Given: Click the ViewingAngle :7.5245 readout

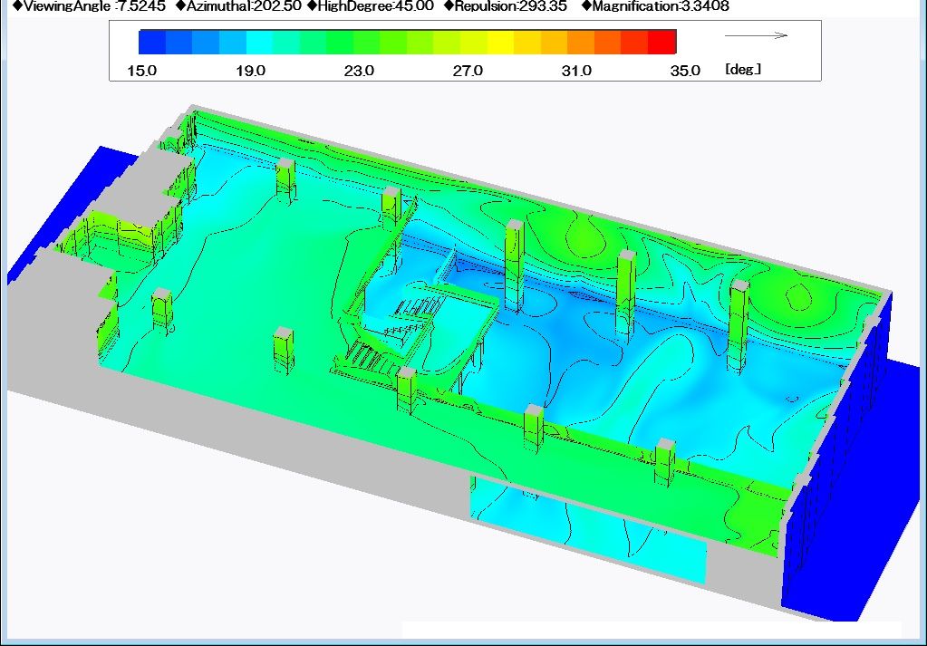Looking at the screenshot, I should click(89, 6).
